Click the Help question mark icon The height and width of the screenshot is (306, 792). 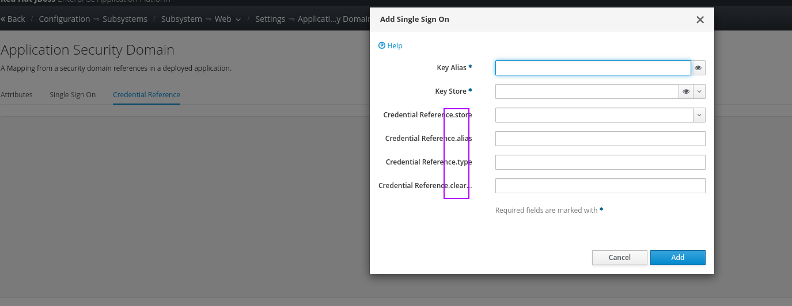pos(381,45)
